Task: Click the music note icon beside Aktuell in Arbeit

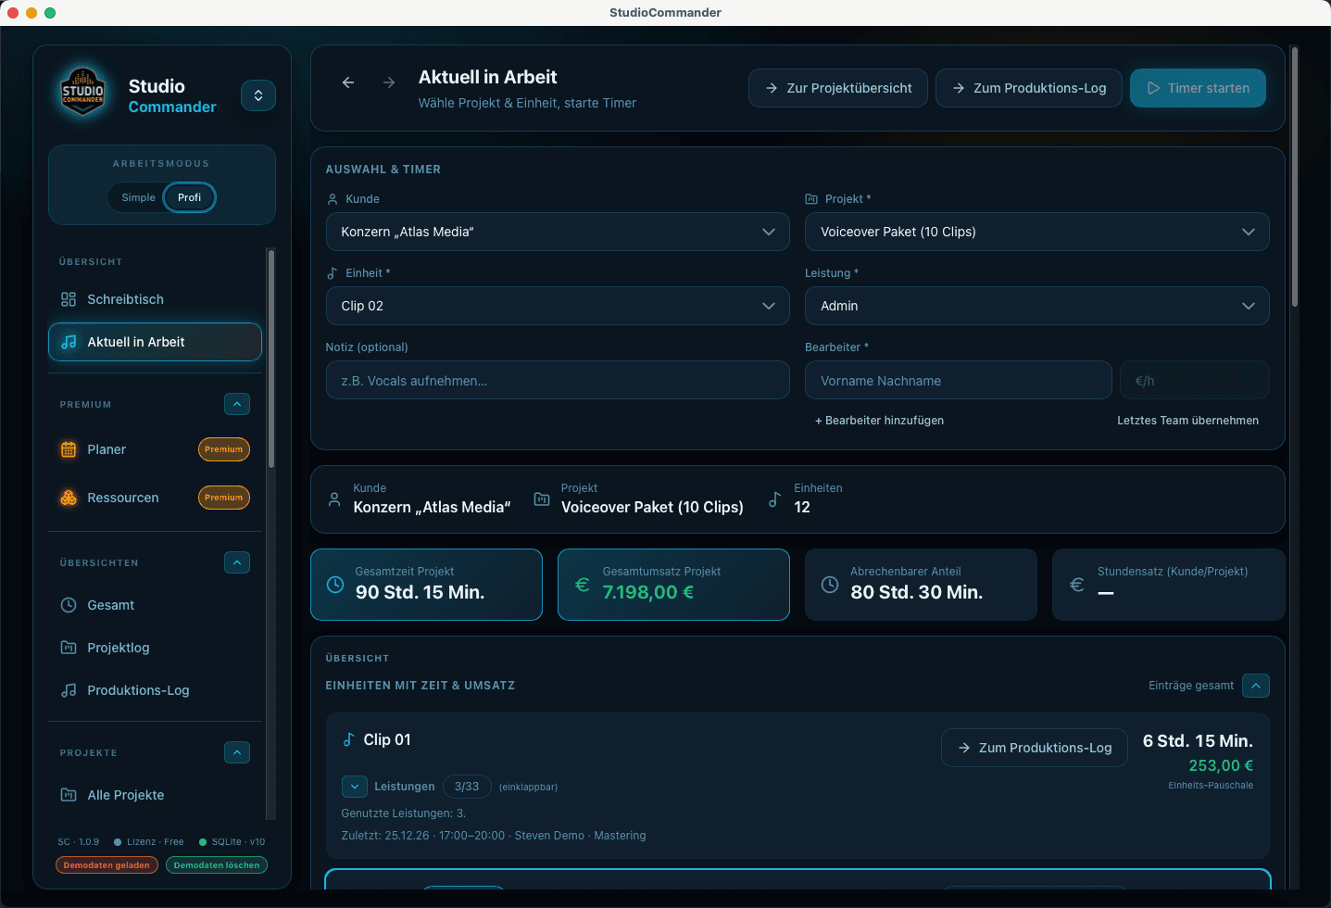Action: [69, 342]
